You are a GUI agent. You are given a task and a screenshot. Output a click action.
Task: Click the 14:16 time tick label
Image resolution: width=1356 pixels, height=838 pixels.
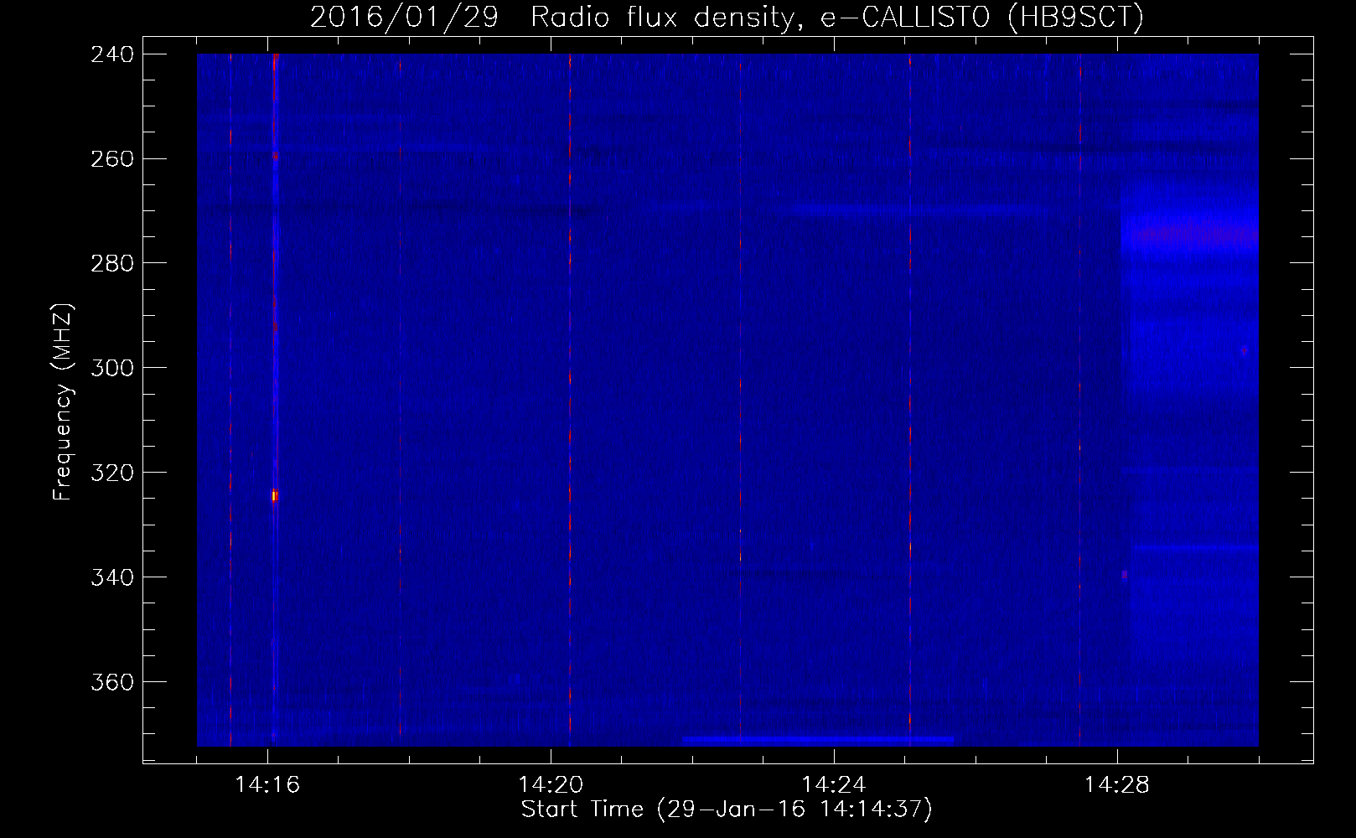click(x=267, y=784)
